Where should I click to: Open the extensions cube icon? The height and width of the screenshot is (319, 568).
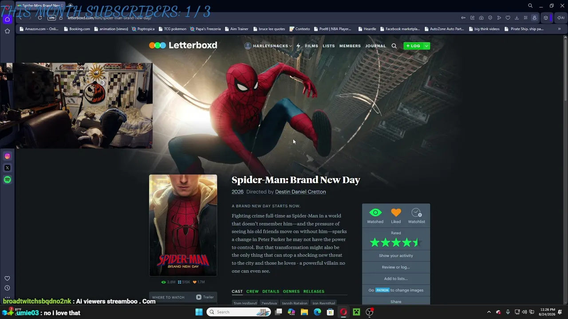click(546, 18)
